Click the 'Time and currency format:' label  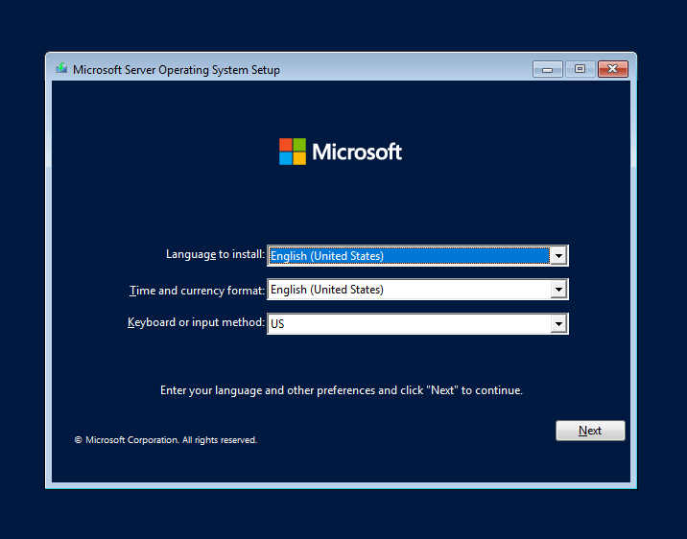point(197,291)
